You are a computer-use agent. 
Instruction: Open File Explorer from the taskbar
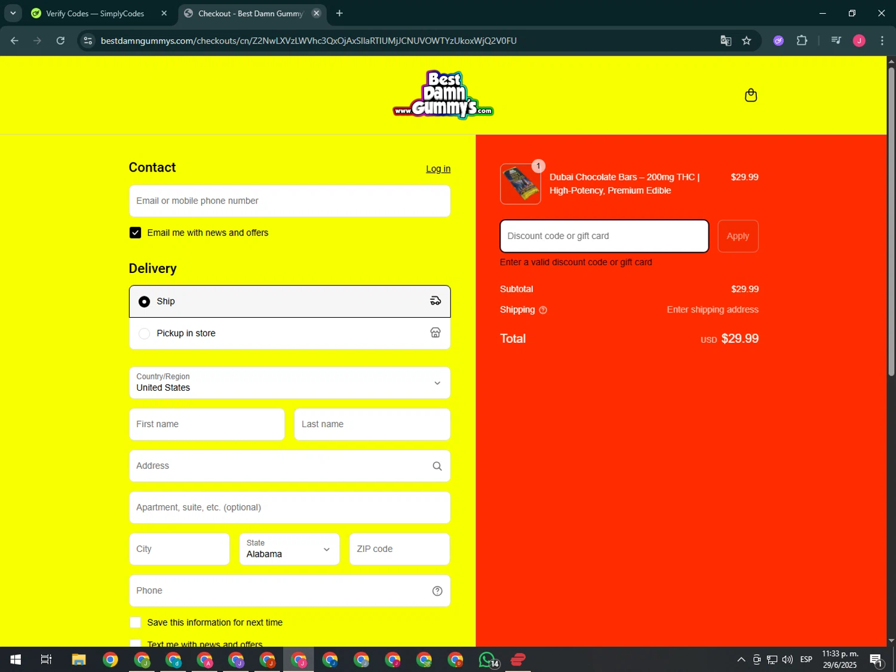coord(79,659)
